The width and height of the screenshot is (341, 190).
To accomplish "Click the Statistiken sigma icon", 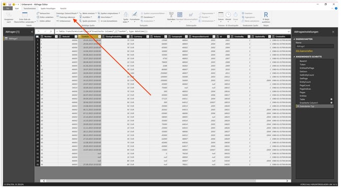I will [x=171, y=15].
